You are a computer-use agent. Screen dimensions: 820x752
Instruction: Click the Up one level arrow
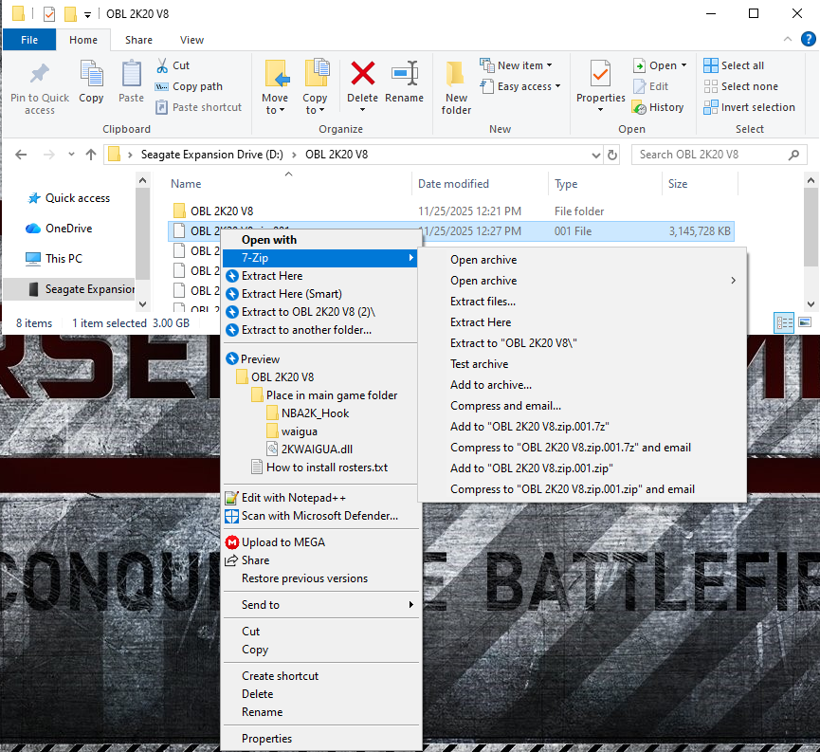pyautogui.click(x=91, y=155)
